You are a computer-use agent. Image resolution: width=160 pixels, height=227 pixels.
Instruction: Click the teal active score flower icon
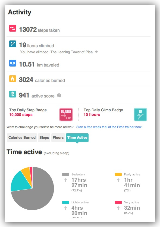pyautogui.click(x=12, y=94)
